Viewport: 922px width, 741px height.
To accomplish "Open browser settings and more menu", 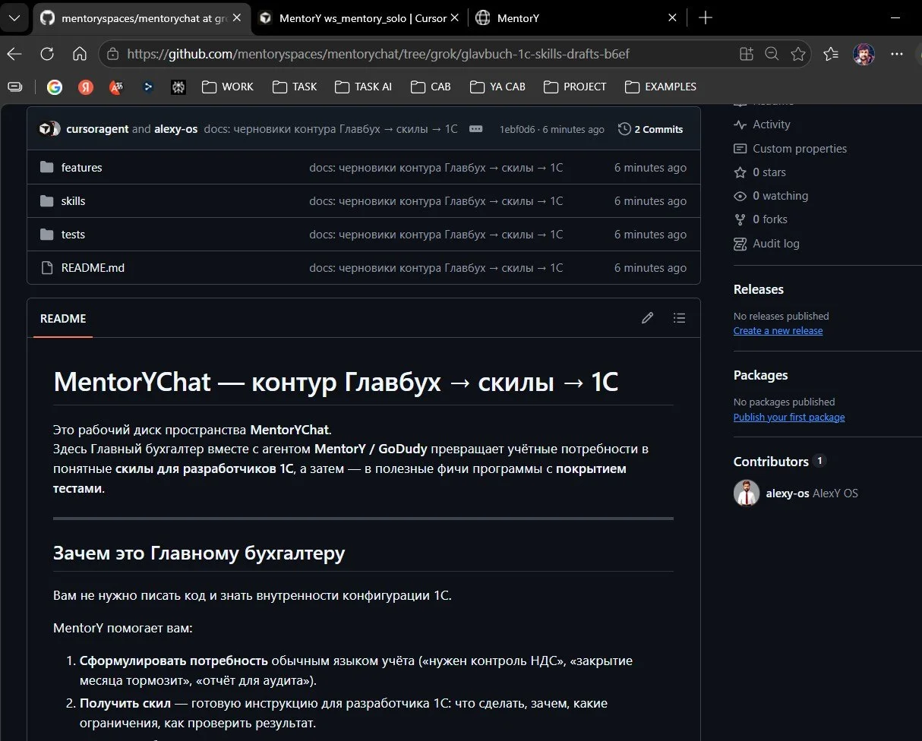I will [x=897, y=54].
